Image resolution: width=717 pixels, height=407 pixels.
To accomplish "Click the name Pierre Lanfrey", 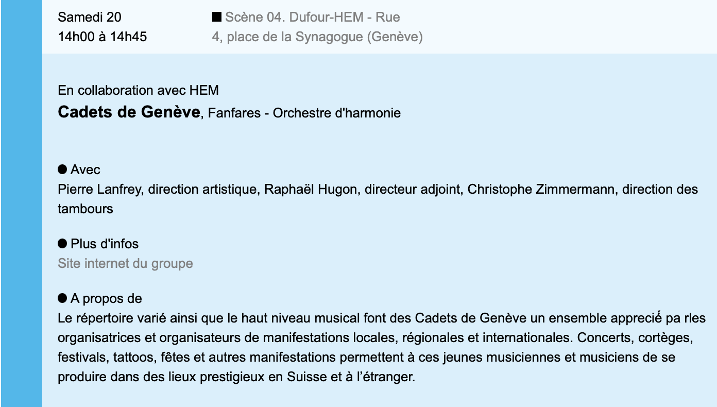I will pyautogui.click(x=101, y=189).
